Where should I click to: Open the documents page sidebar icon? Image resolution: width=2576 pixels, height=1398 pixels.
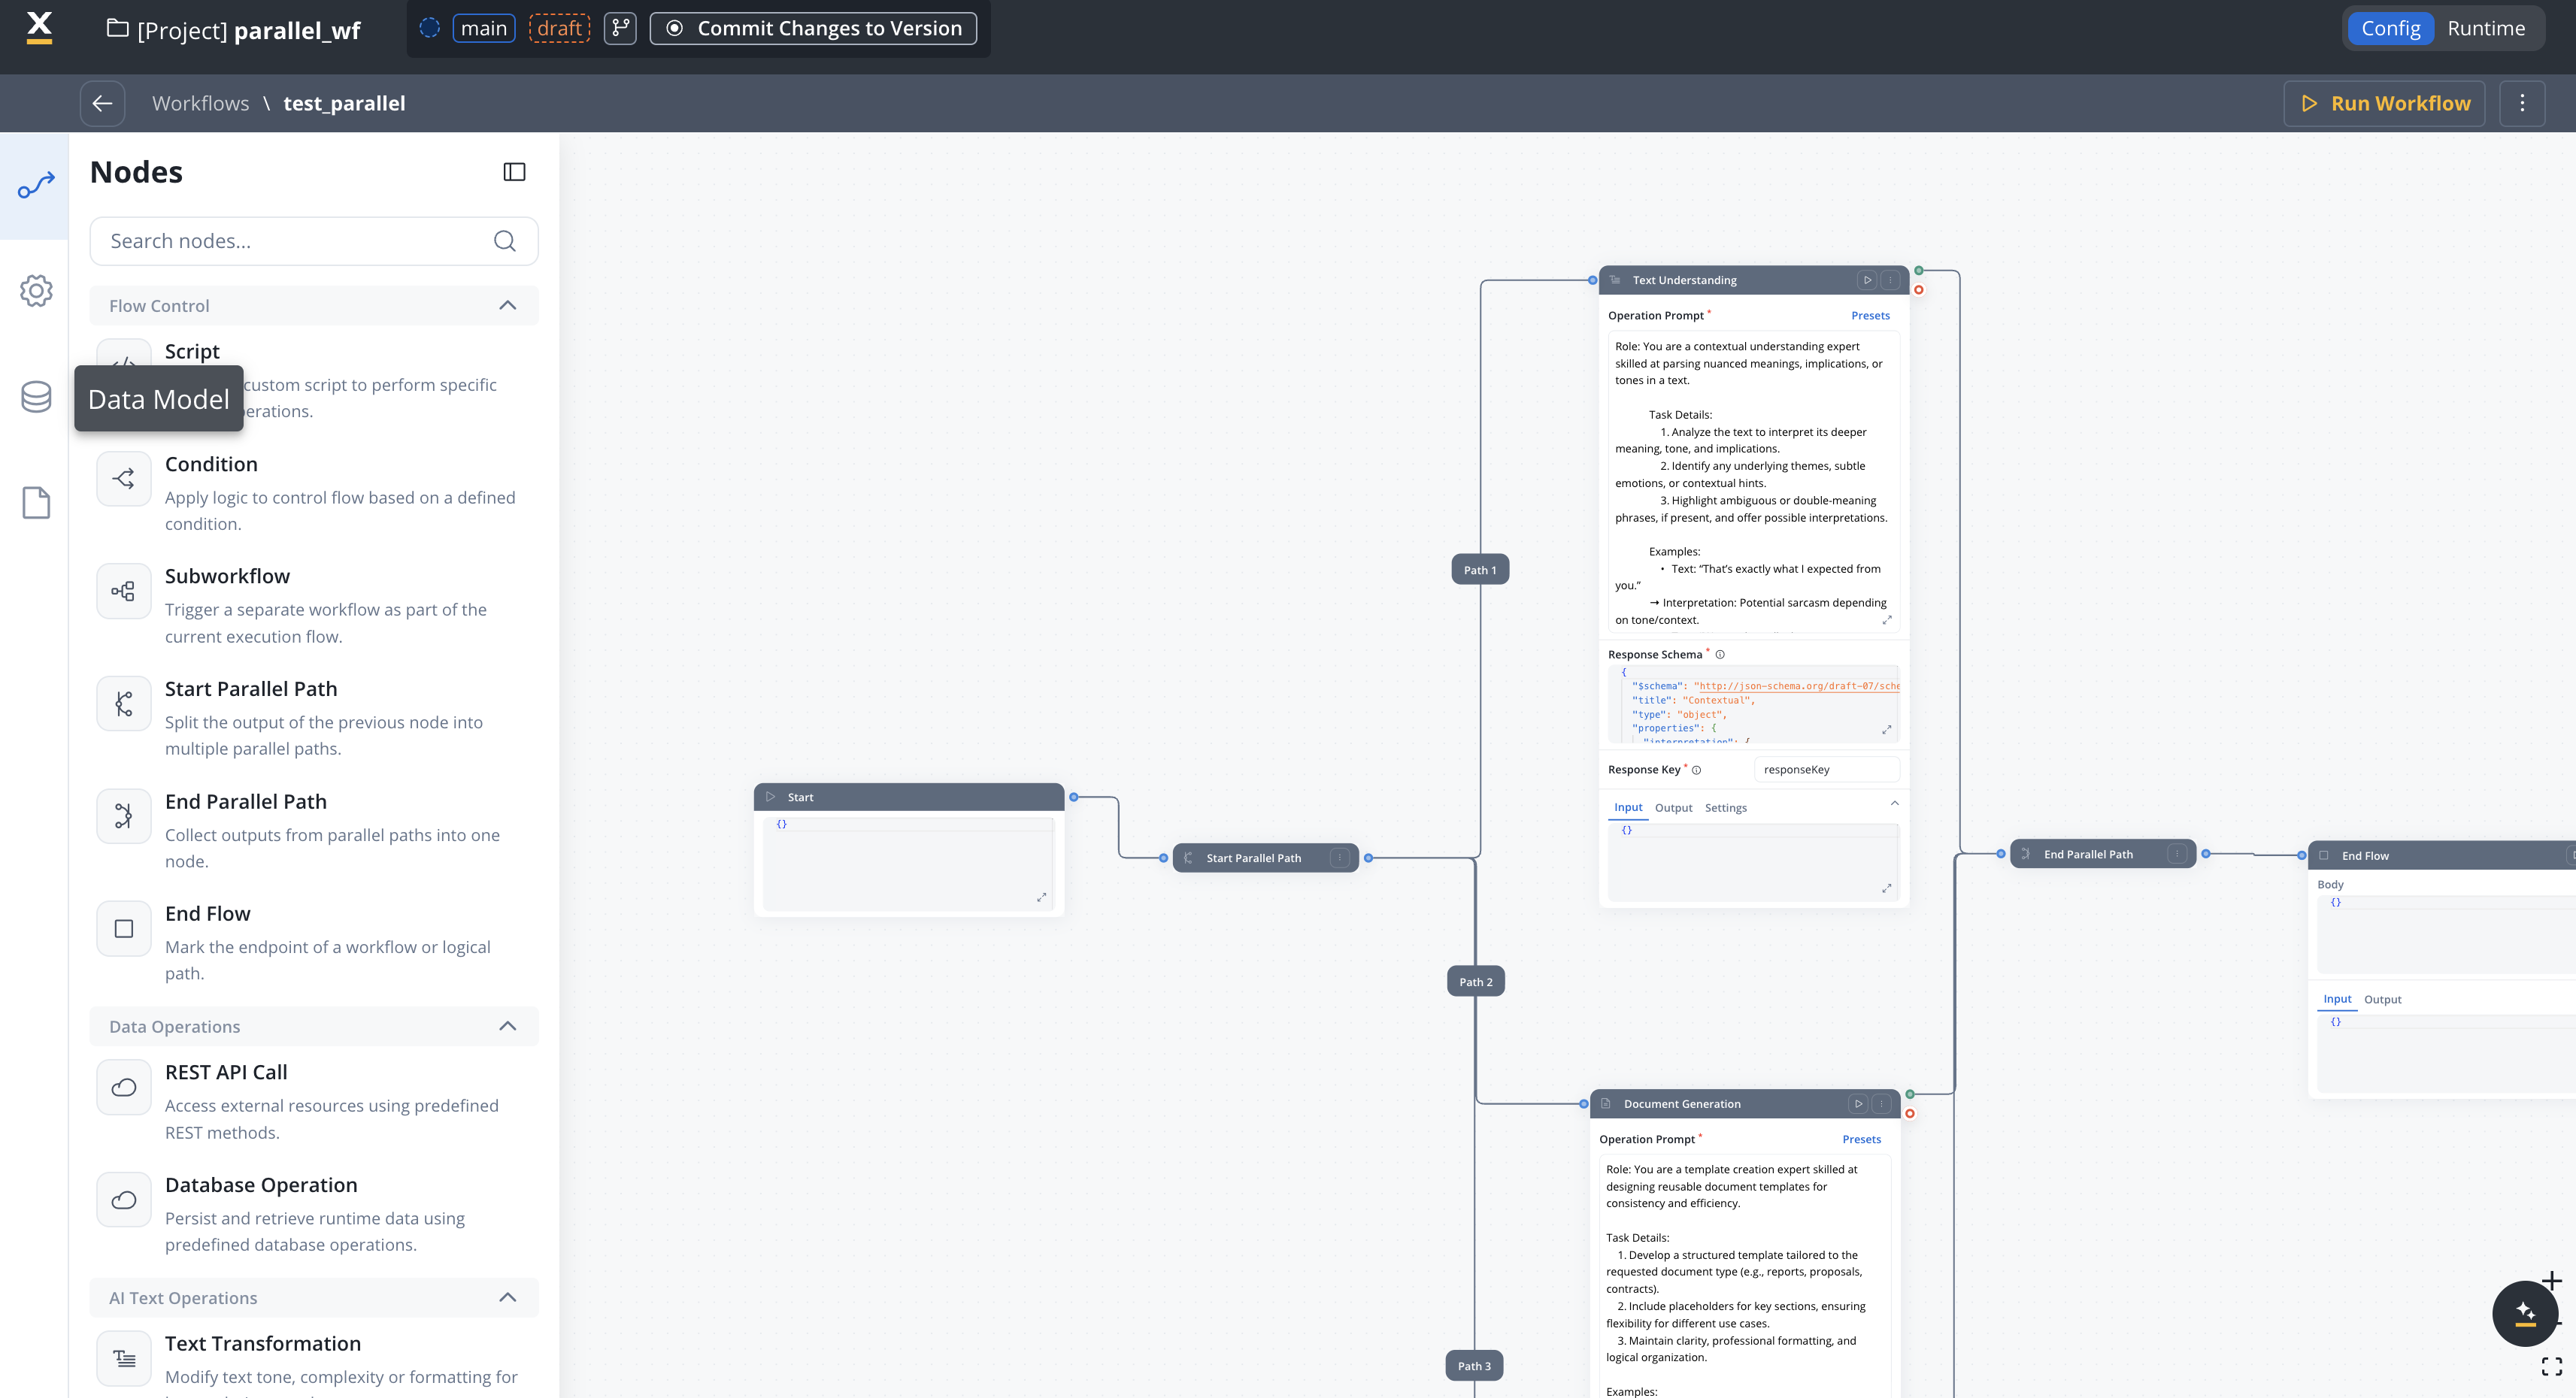tap(36, 503)
